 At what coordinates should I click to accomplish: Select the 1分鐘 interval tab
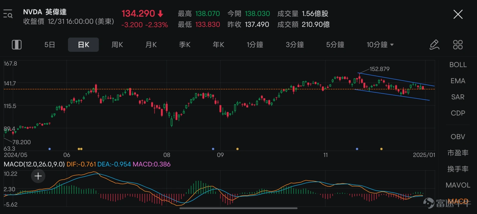click(255, 45)
